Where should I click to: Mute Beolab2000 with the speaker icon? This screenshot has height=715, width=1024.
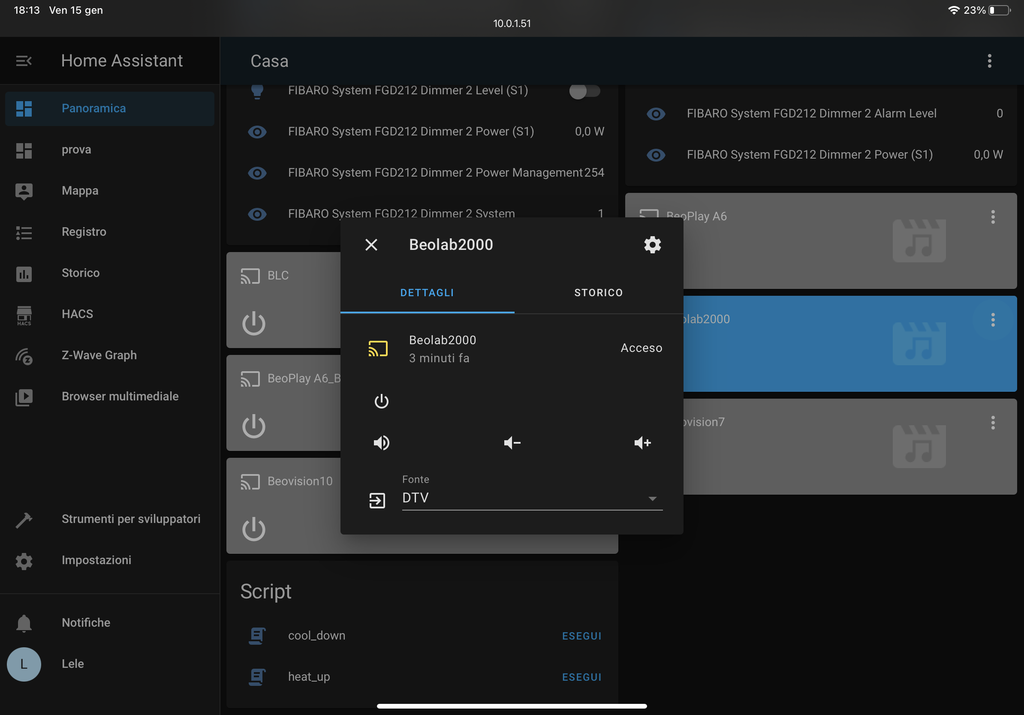click(x=381, y=443)
